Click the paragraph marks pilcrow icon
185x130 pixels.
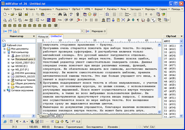tap(138, 20)
